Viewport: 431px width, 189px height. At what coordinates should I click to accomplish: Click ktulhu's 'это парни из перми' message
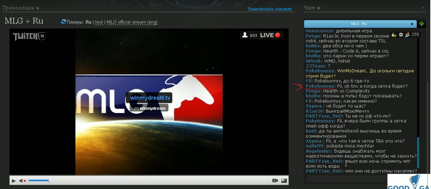point(355,56)
